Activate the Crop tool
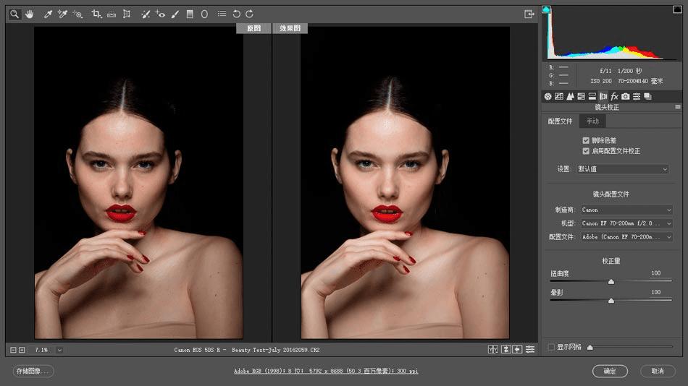Screen dimensions: 688x386 [x=96, y=14]
